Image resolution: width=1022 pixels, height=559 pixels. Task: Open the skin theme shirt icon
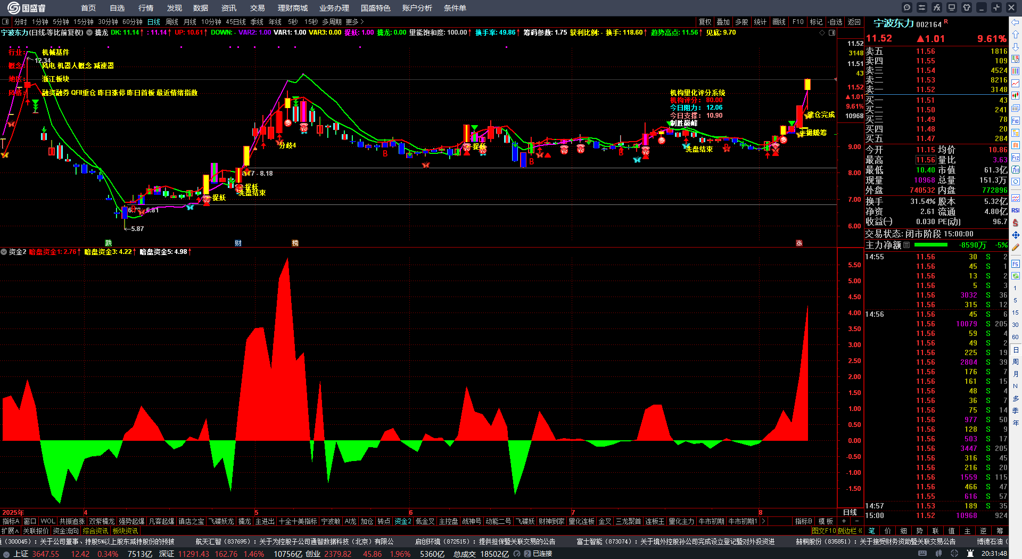coord(967,7)
